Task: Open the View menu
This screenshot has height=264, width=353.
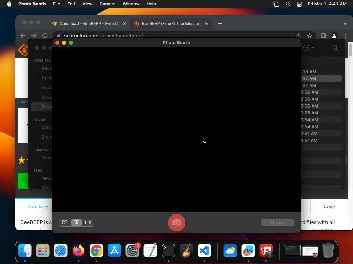Action: tap(87, 4)
